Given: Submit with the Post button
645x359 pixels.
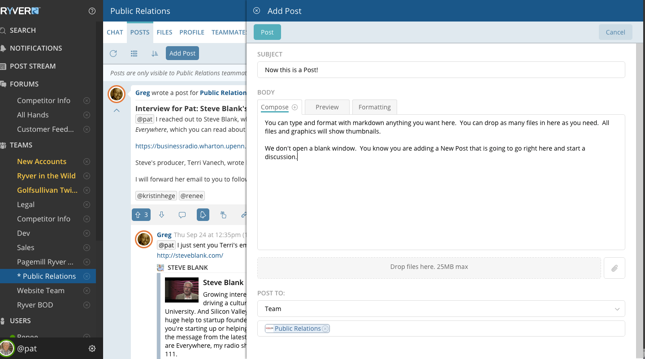Looking at the screenshot, I should coord(267,32).
